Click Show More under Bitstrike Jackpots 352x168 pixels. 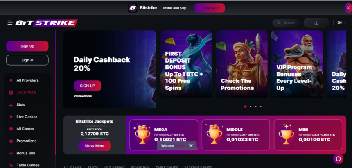click(x=95, y=146)
